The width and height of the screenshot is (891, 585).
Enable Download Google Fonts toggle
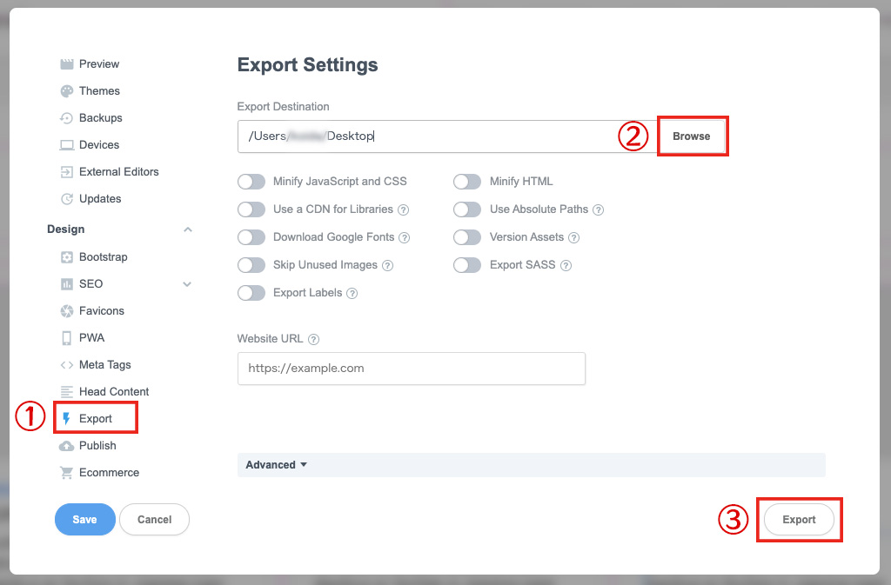[251, 237]
